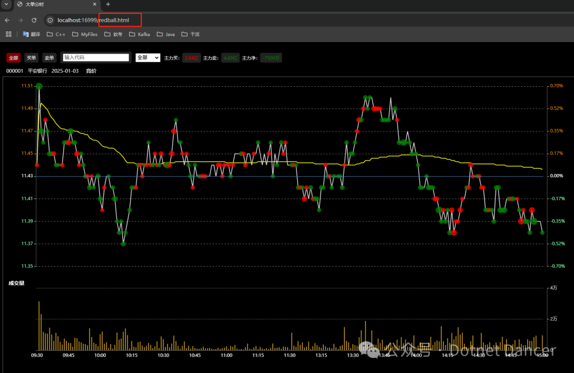Close the 大单分时 tab
The image size is (574, 373).
(x=95, y=4)
